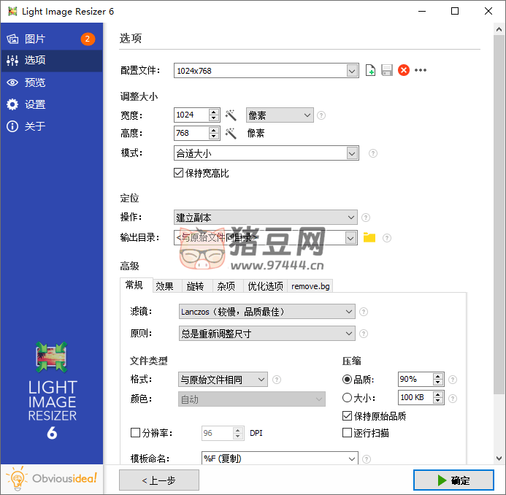Click the help icon beside 模式 dropdown
506x495 pixels.
pyautogui.click(x=372, y=153)
